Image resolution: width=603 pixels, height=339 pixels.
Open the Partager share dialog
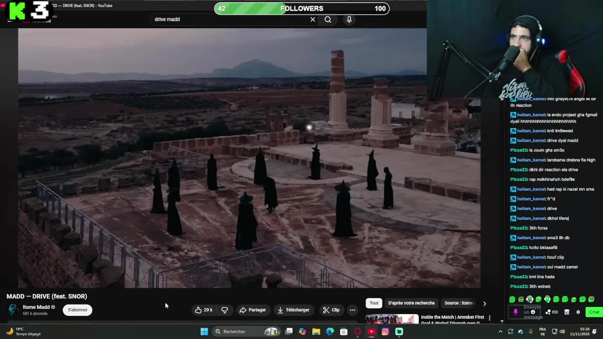253,310
